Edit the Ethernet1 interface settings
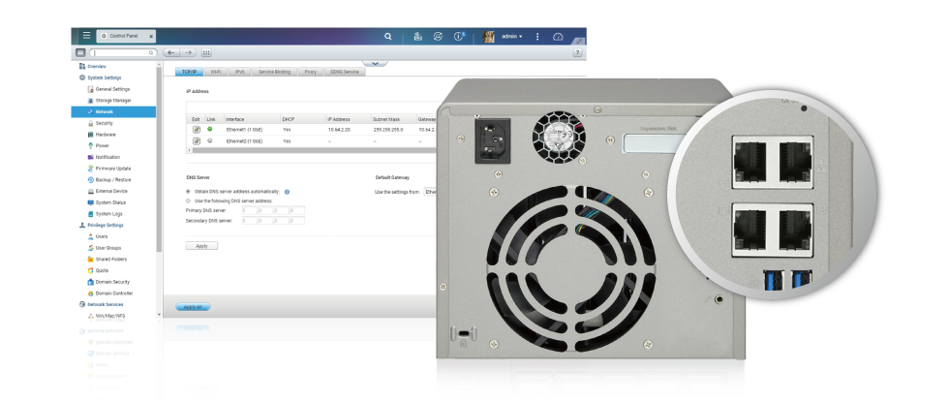 196,129
